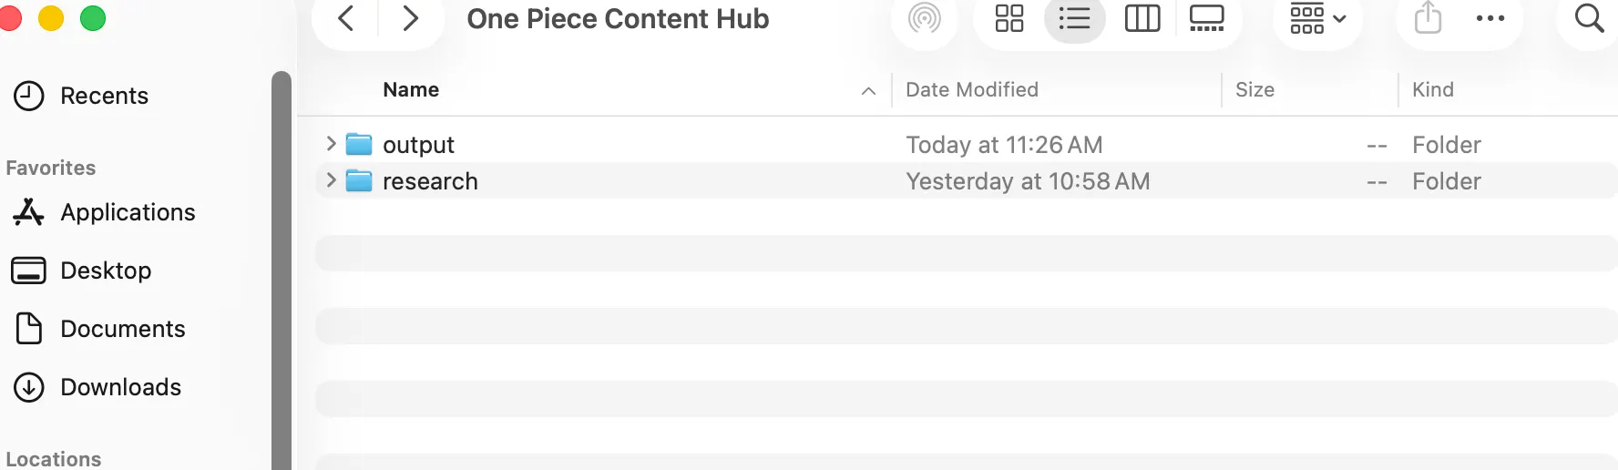Image resolution: width=1618 pixels, height=470 pixels.
Task: Expand the output folder disclosure arrow
Action: pyautogui.click(x=331, y=144)
